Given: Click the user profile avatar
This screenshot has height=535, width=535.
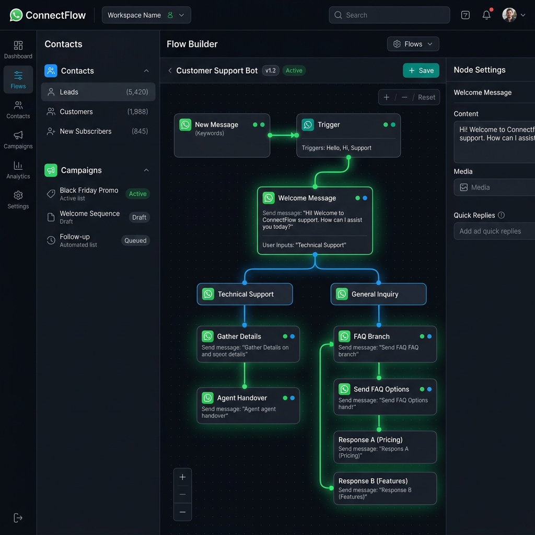Looking at the screenshot, I should [x=509, y=15].
